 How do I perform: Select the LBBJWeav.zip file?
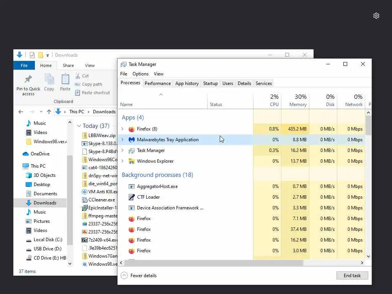99,136
